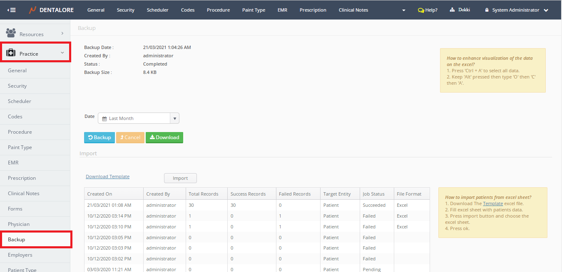Click the lock icon beside System Administrator
The height and width of the screenshot is (272, 562).
(486, 10)
